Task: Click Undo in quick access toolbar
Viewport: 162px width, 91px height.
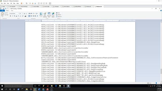Action: (x=5, y=9)
